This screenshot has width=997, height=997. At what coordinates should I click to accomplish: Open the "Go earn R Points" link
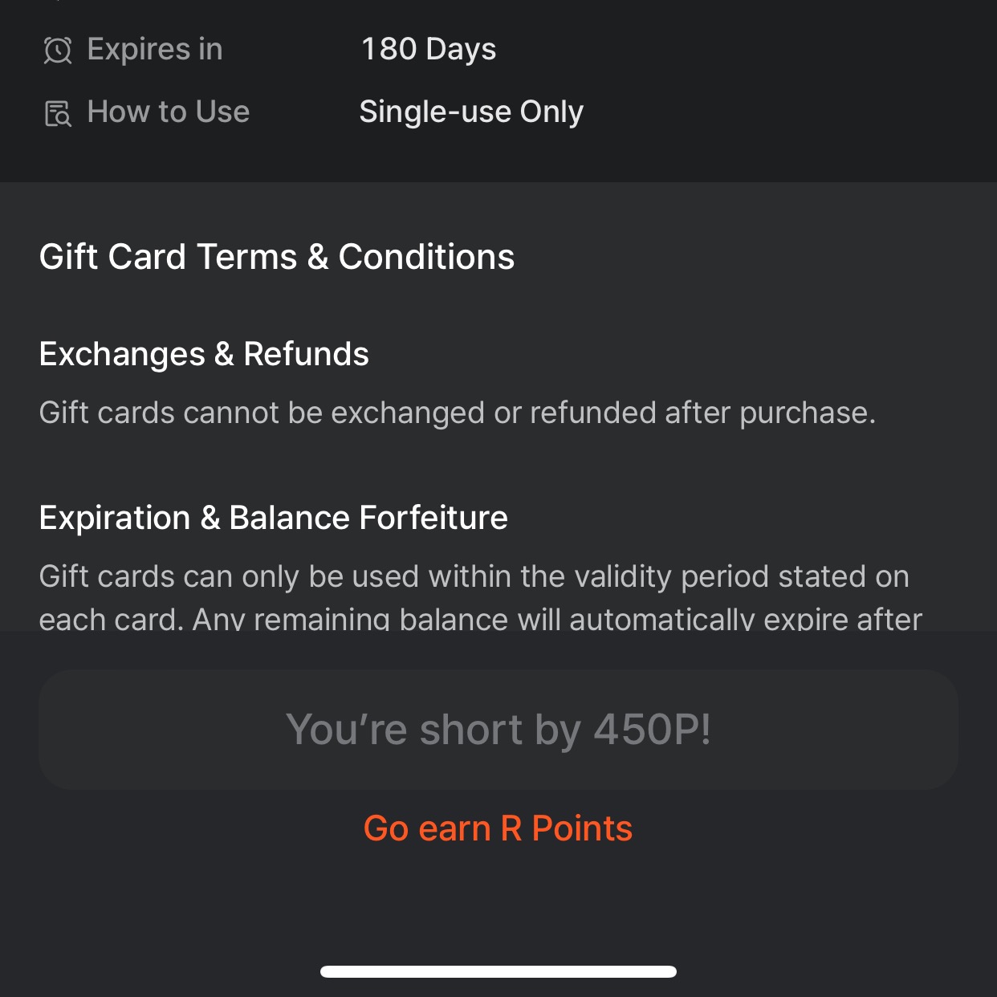coord(498,828)
